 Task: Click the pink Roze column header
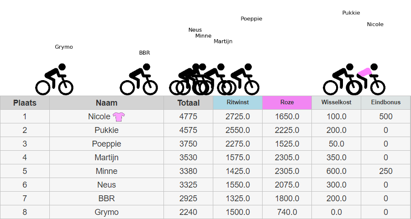point(287,102)
